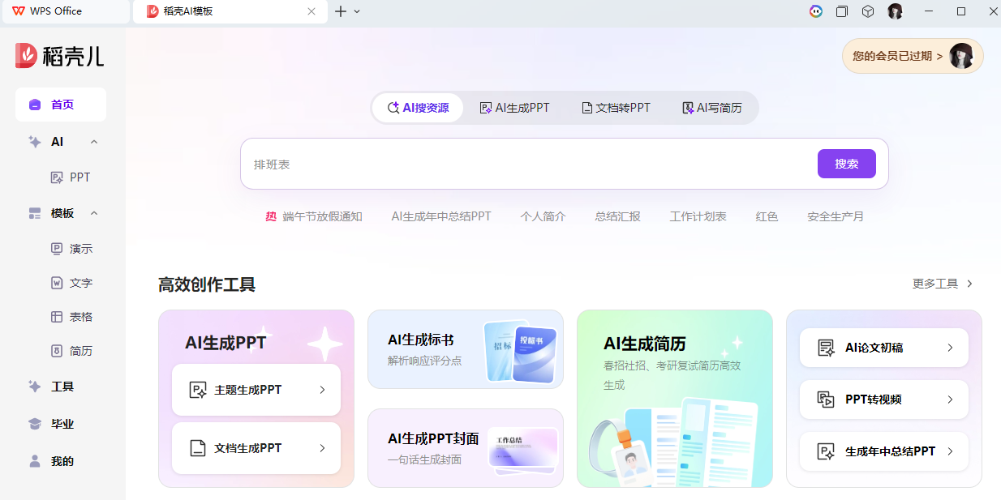Click the arrow on PPT转视频
The width and height of the screenshot is (1001, 500).
(951, 400)
